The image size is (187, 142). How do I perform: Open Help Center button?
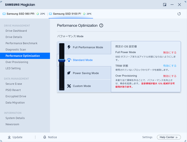[x=169, y=137]
